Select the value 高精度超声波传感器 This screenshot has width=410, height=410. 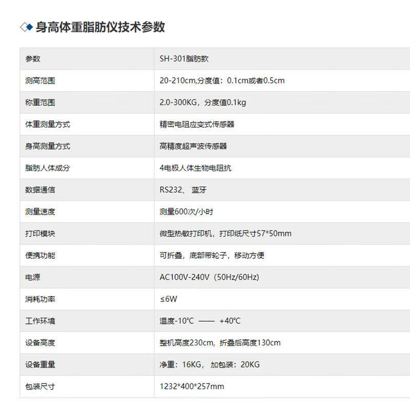[193, 146]
